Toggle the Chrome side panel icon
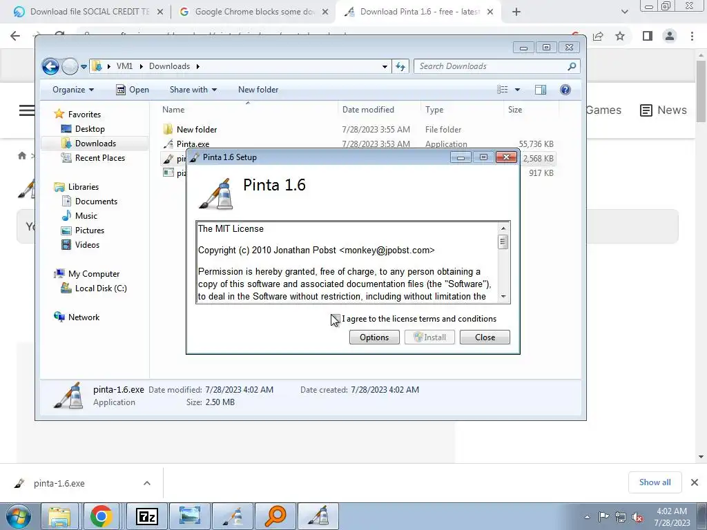Screen dimensions: 707x530 coord(648,36)
